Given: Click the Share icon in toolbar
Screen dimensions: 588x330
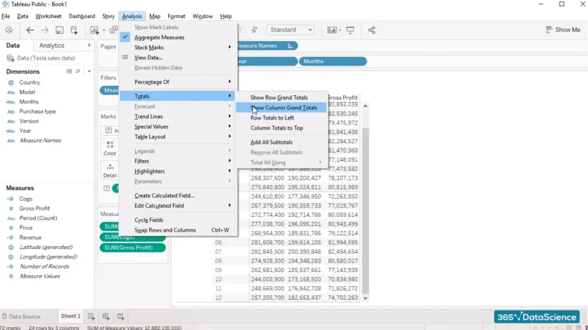Looking at the screenshot, I should [x=372, y=30].
